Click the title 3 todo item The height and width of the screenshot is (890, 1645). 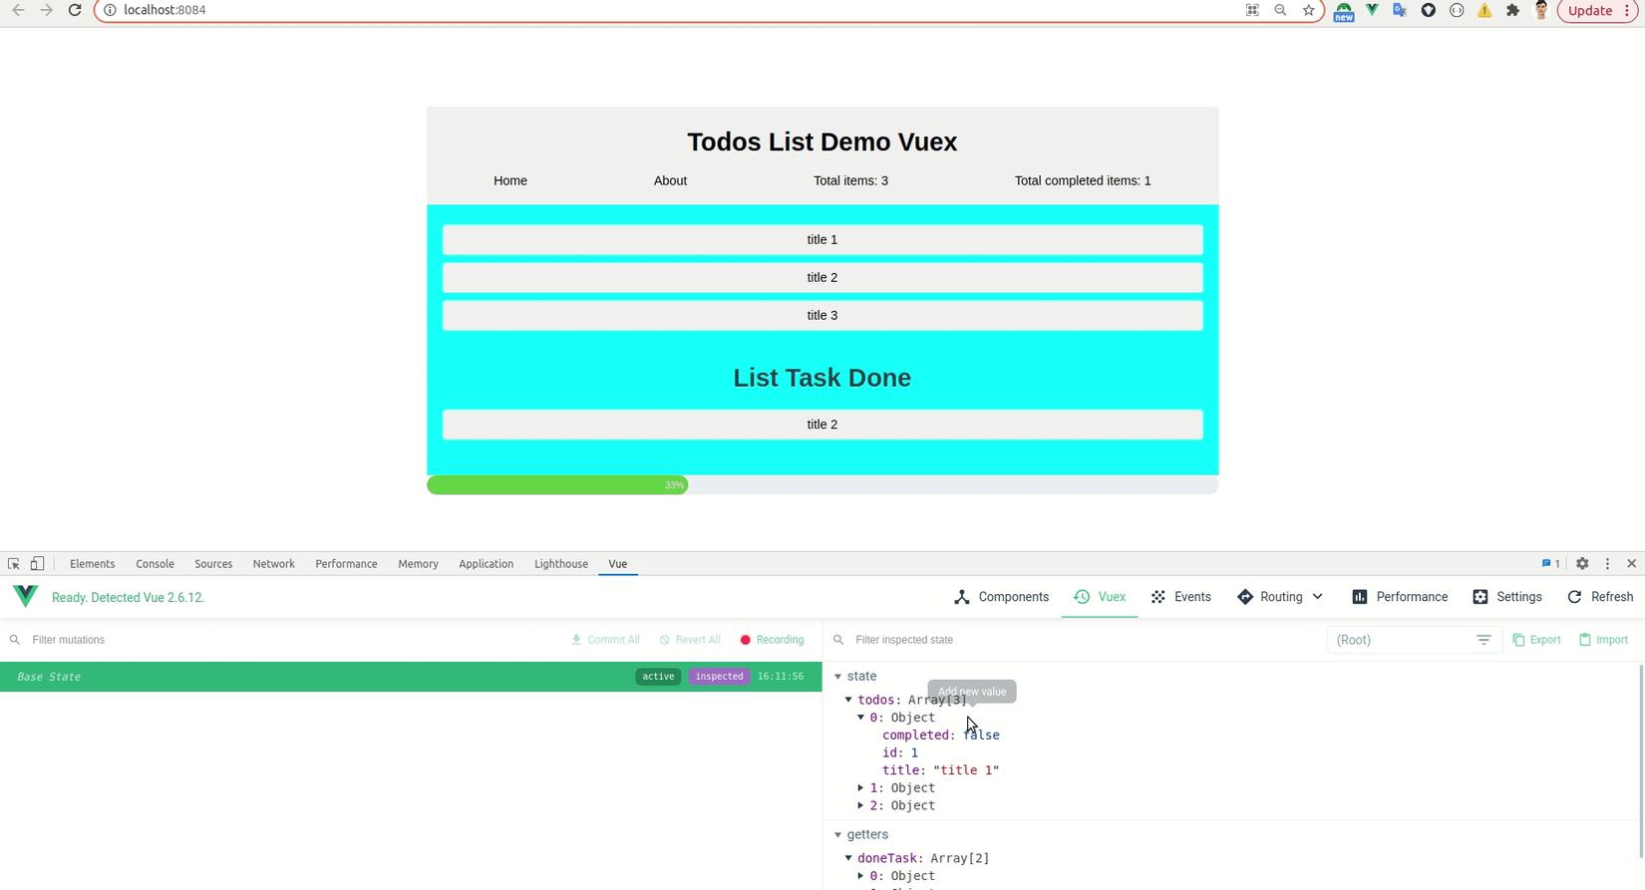point(822,316)
